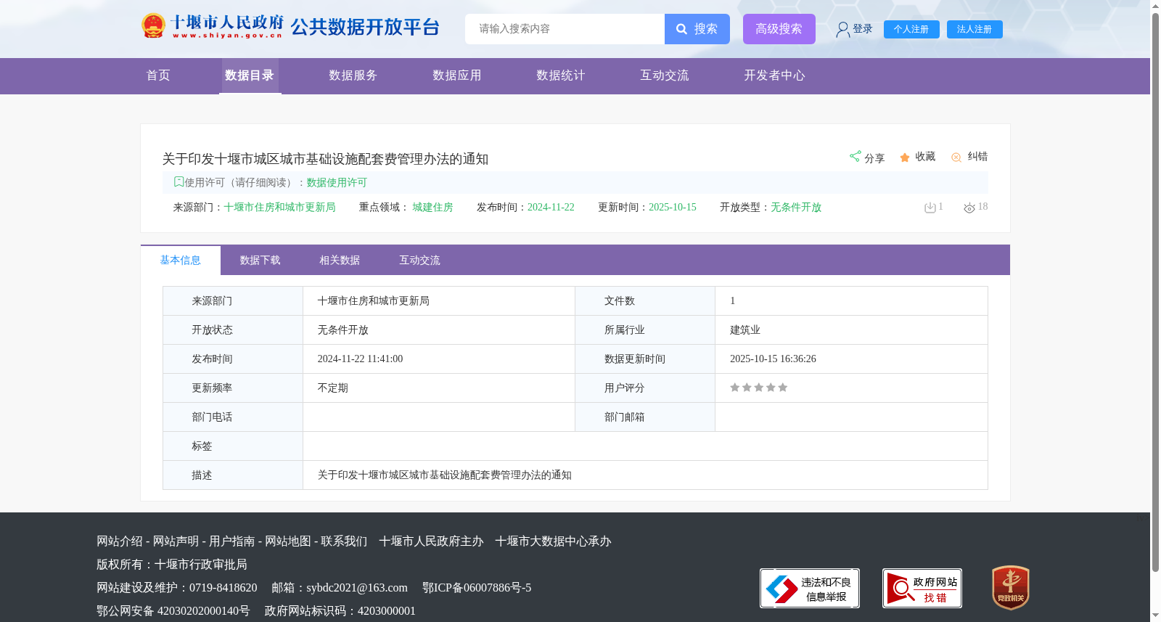Switch to the 数据下载 tab
Screen dimensions: 1161x622
pos(260,261)
